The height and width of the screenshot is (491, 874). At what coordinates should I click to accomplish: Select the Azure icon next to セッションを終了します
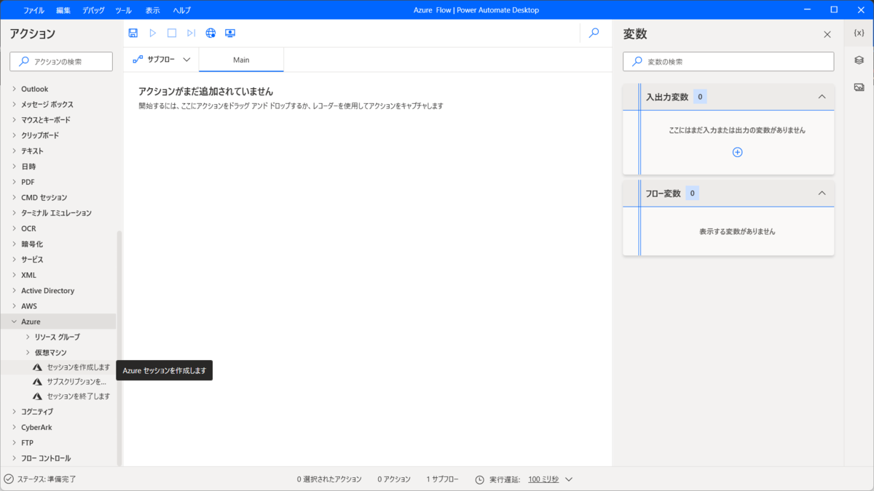point(37,396)
